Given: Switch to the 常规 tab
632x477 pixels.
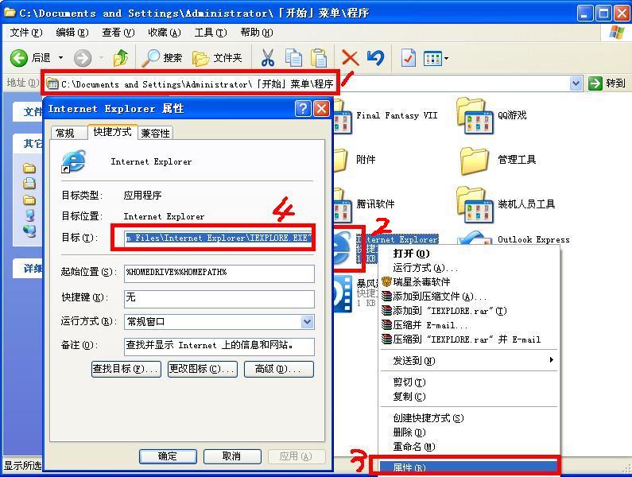Looking at the screenshot, I should tap(65, 133).
